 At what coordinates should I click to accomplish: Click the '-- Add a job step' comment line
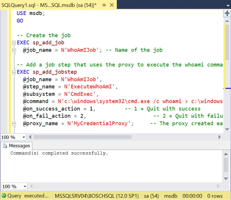tap(120, 65)
